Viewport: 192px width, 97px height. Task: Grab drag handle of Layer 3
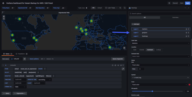click(x=189, y=33)
